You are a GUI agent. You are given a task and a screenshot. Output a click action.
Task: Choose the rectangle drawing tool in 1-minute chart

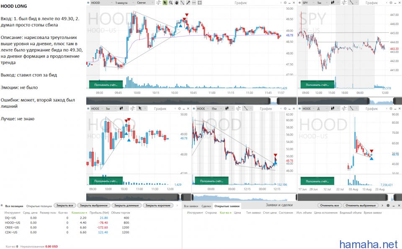click(200, 3)
